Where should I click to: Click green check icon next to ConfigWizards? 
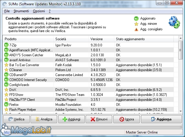pos(6,85)
